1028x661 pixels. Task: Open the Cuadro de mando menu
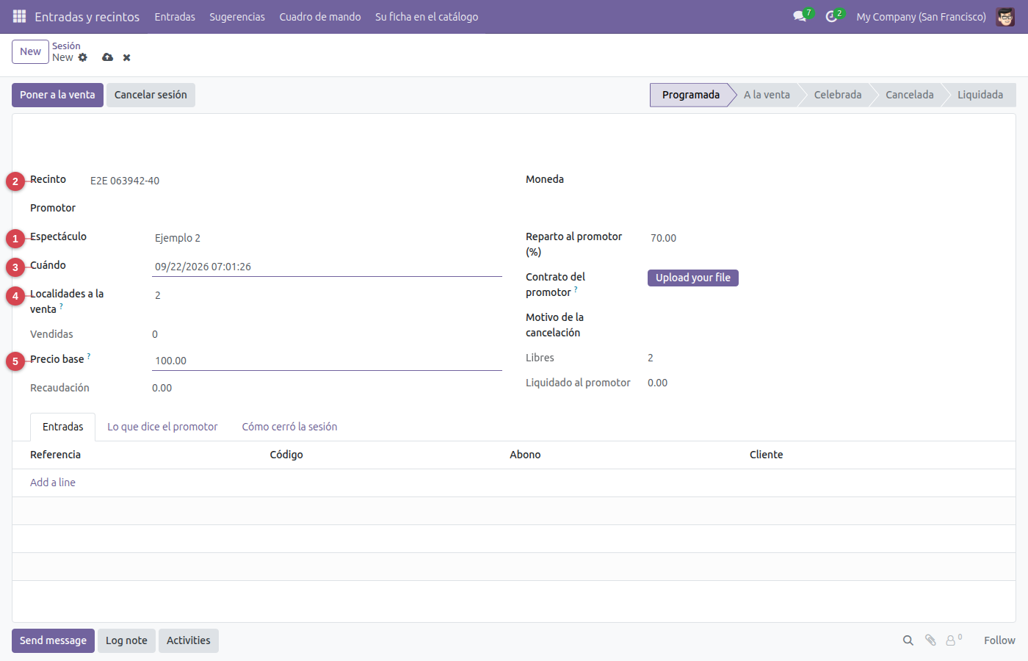[320, 16]
